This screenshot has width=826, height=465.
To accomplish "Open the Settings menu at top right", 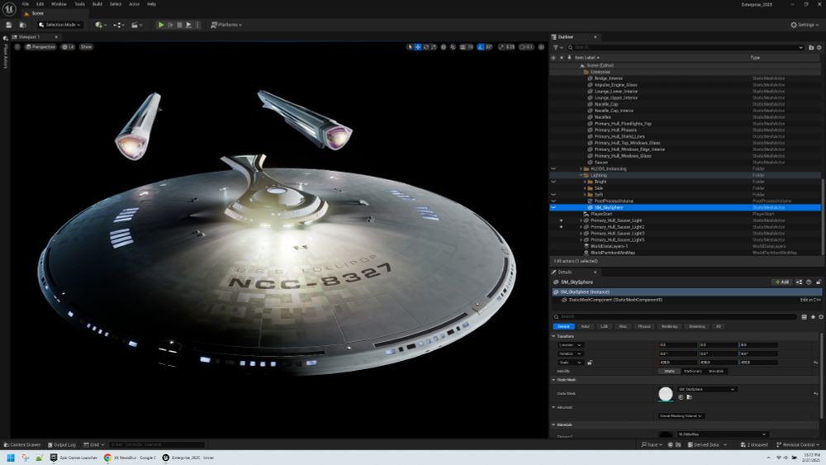I will click(x=805, y=25).
